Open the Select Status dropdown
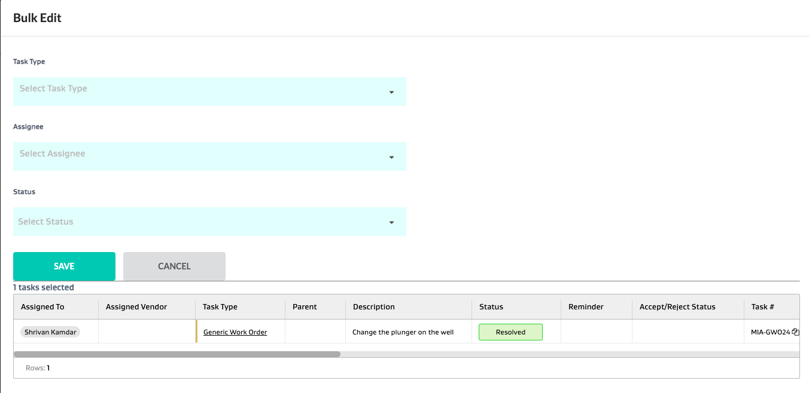Screen dimensions: 809x393 pos(209,222)
